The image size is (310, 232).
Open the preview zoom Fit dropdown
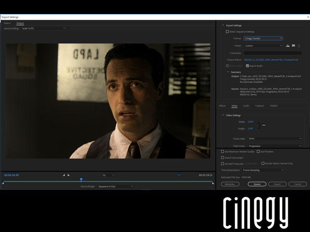pyautogui.click(x=108, y=175)
